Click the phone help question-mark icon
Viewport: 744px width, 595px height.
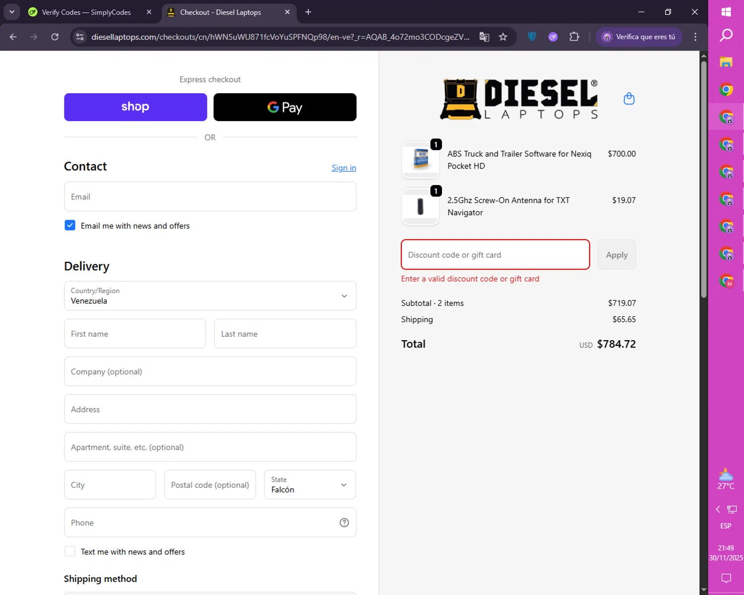point(344,523)
